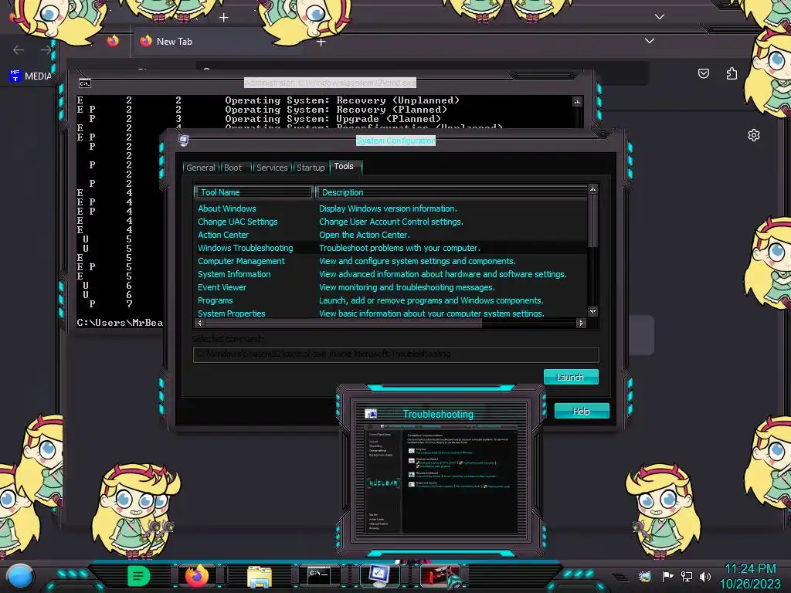791x593 pixels.
Task: Open Firefox extensions puzzle icon
Action: [732, 73]
